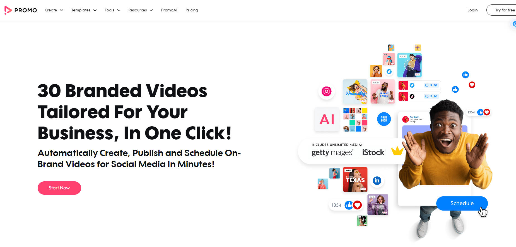Go to PromoAI page

[169, 10]
